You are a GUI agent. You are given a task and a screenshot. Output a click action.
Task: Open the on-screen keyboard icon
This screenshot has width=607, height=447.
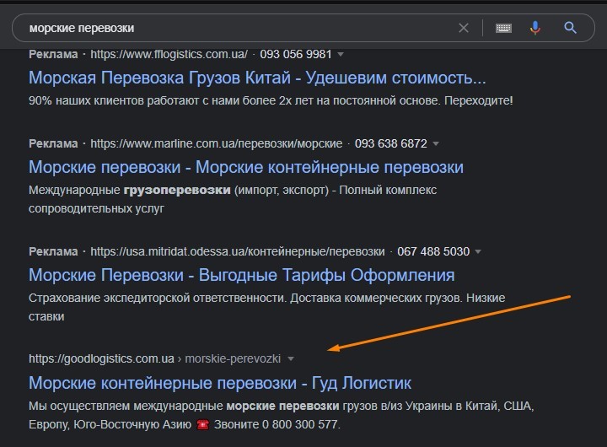tap(503, 28)
